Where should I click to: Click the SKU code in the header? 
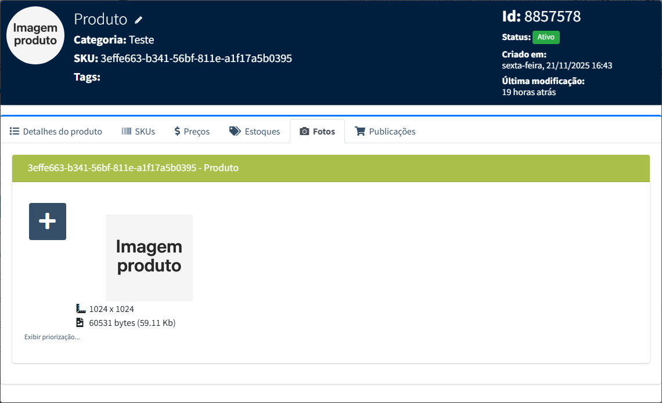pyautogui.click(x=196, y=58)
